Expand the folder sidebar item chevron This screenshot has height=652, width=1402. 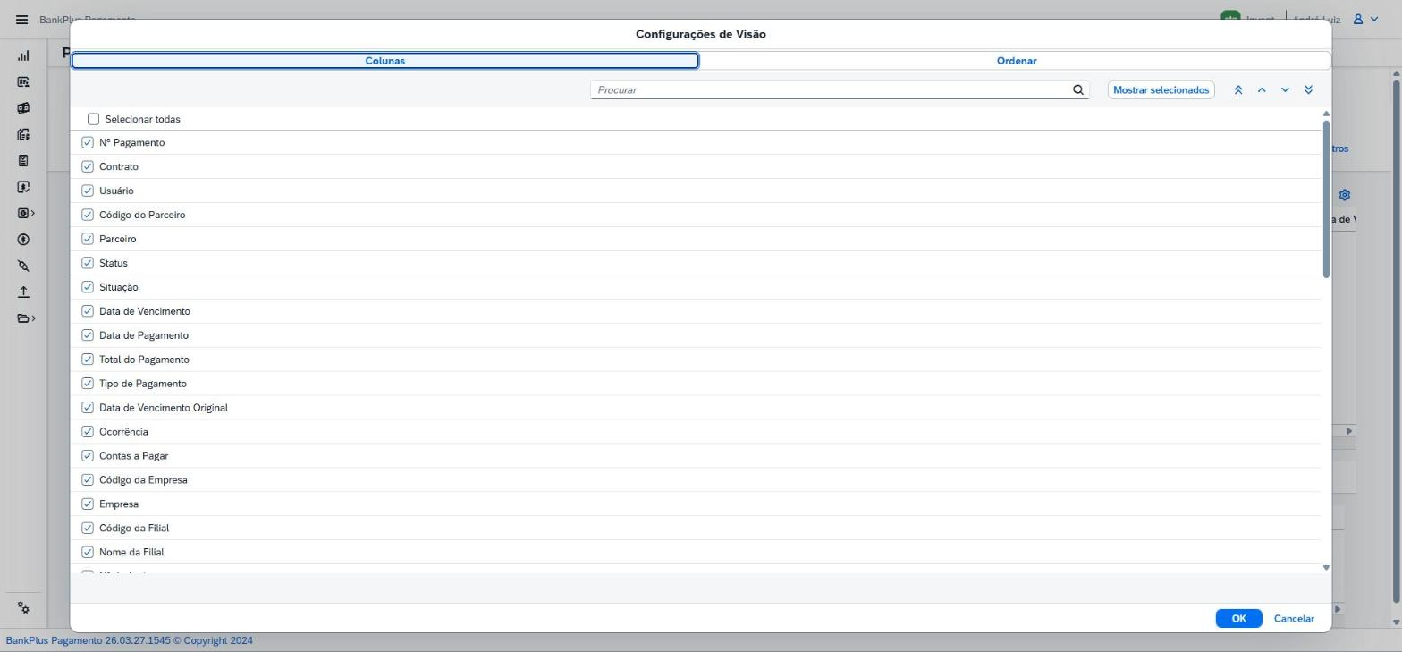tap(33, 318)
